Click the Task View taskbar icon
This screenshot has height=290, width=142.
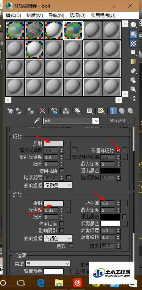21,283
